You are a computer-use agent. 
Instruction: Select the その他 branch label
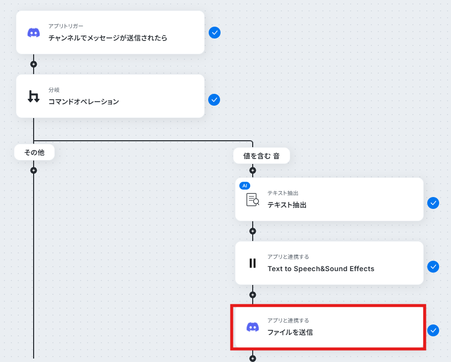34,152
